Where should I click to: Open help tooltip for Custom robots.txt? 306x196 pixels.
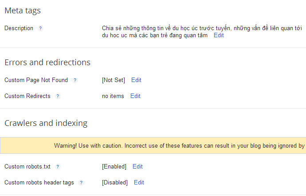tap(57, 167)
